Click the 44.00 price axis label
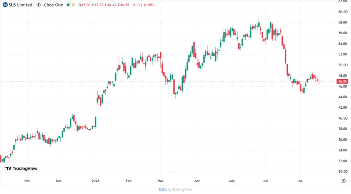351x194 pixels. click(343, 97)
